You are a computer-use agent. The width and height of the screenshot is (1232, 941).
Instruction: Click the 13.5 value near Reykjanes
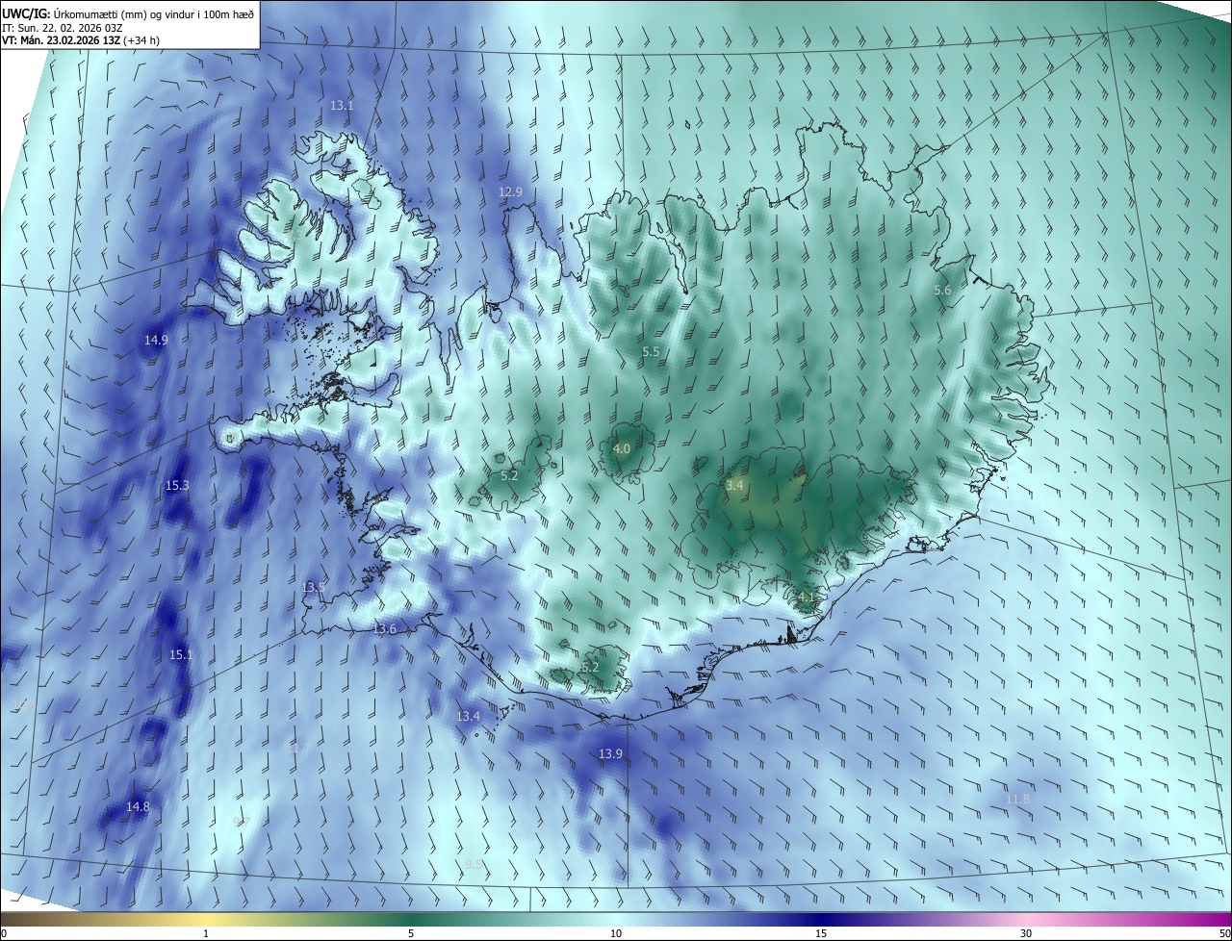tap(314, 587)
